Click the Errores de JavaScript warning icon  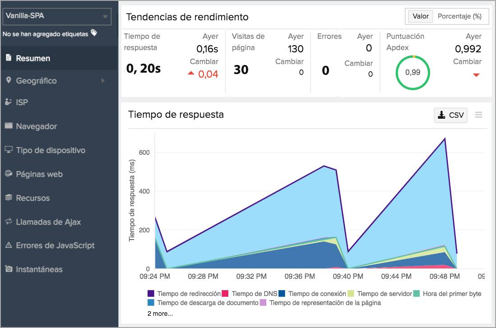9,245
